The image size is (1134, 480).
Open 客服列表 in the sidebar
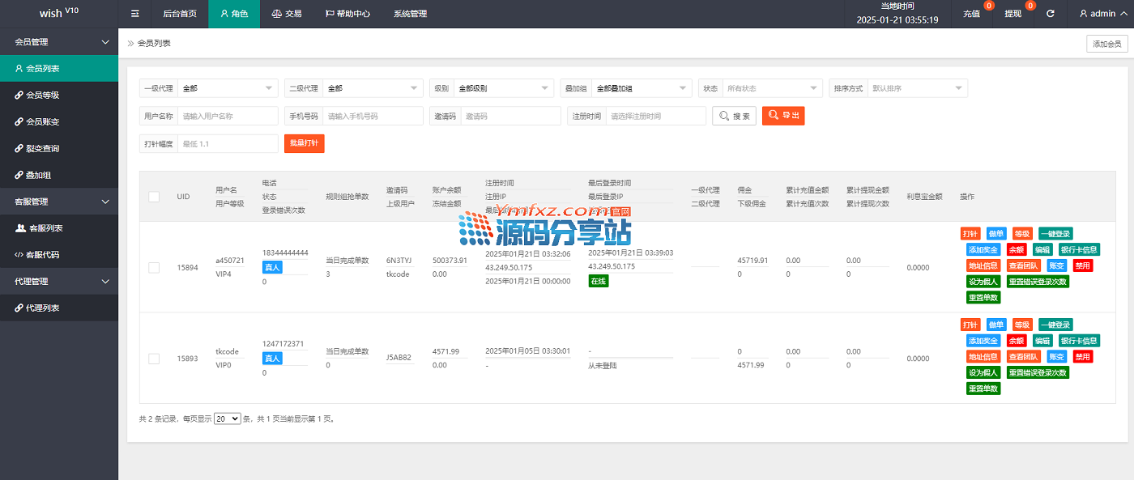[x=45, y=228]
